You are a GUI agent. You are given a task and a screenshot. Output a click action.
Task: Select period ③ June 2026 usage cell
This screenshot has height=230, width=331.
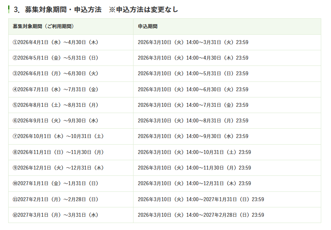point(55,73)
